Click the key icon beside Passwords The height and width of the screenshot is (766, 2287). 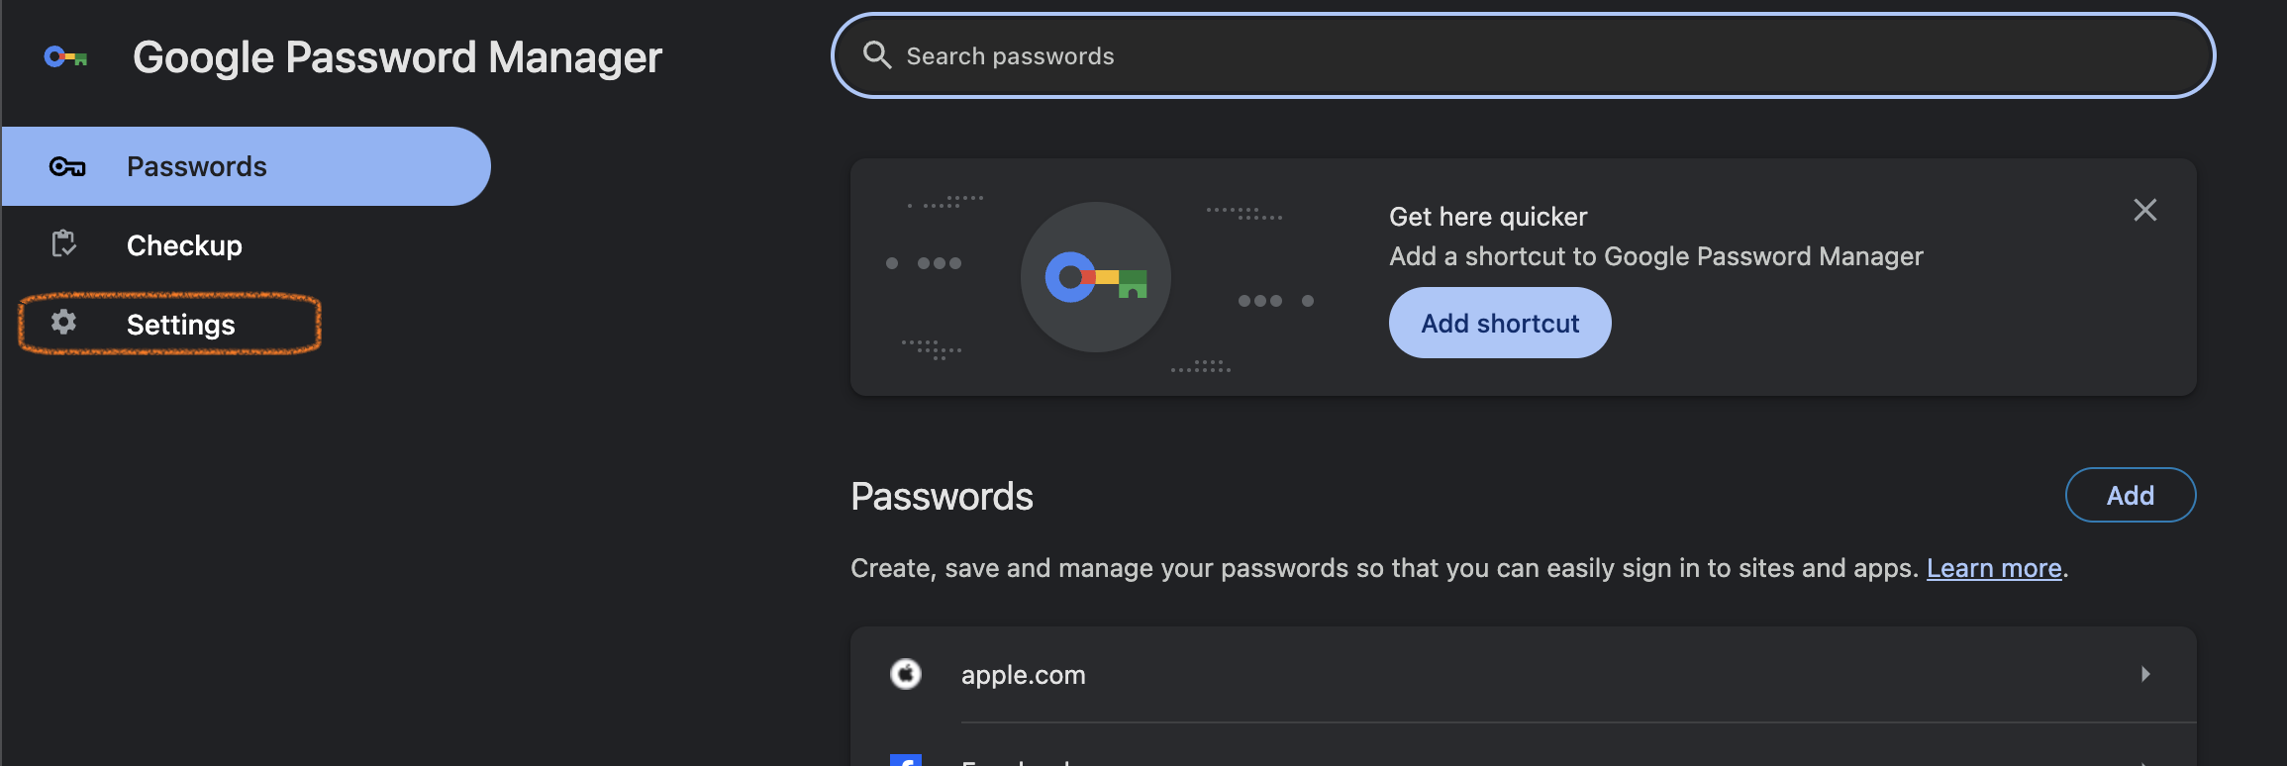click(x=67, y=166)
